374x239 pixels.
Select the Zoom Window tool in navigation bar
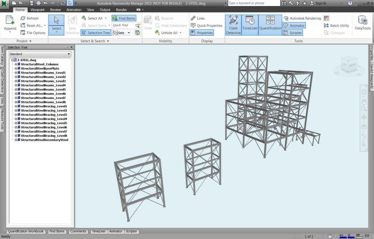364,109
